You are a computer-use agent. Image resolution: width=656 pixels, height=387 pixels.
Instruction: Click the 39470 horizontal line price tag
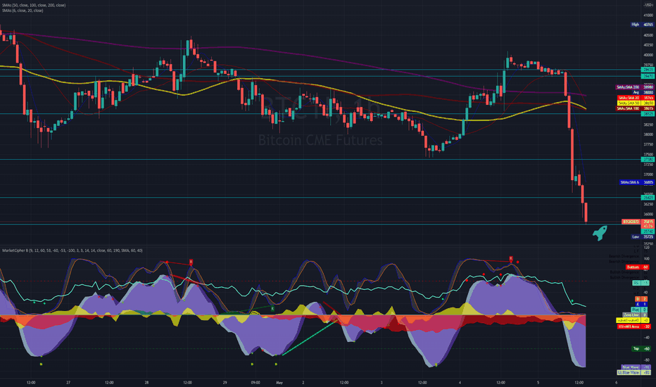[648, 76]
